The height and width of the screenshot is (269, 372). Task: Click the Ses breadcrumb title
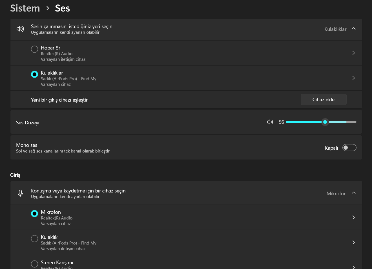point(62,8)
